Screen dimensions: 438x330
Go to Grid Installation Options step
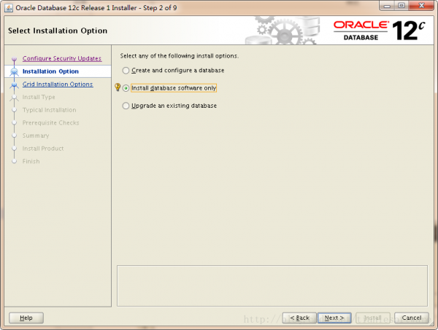tap(58, 85)
